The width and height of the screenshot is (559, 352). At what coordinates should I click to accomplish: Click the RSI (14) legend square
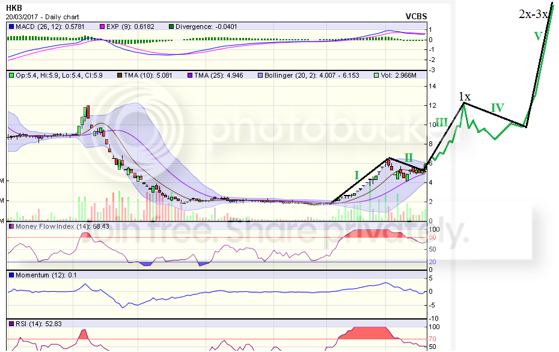(x=11, y=325)
